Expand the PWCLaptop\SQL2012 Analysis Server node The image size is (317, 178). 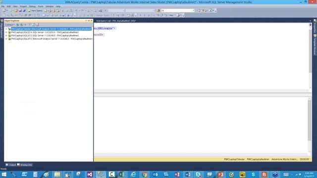6,39
